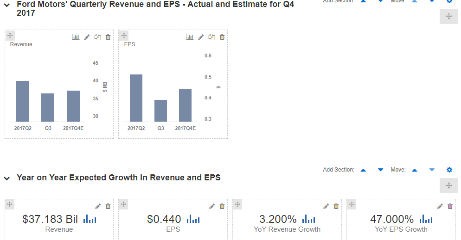Delete the YoY Revenue Growth card
This screenshot has height=240, width=461.
point(336,206)
